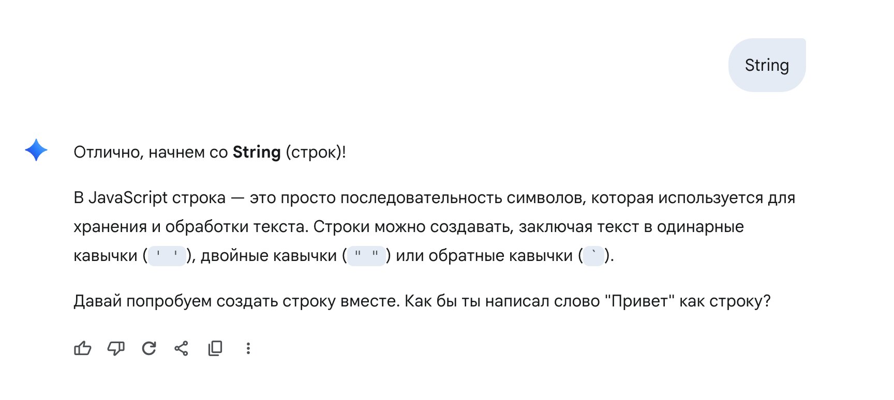Copy the response using the copy icon
The width and height of the screenshot is (894, 400).
pyautogui.click(x=215, y=348)
